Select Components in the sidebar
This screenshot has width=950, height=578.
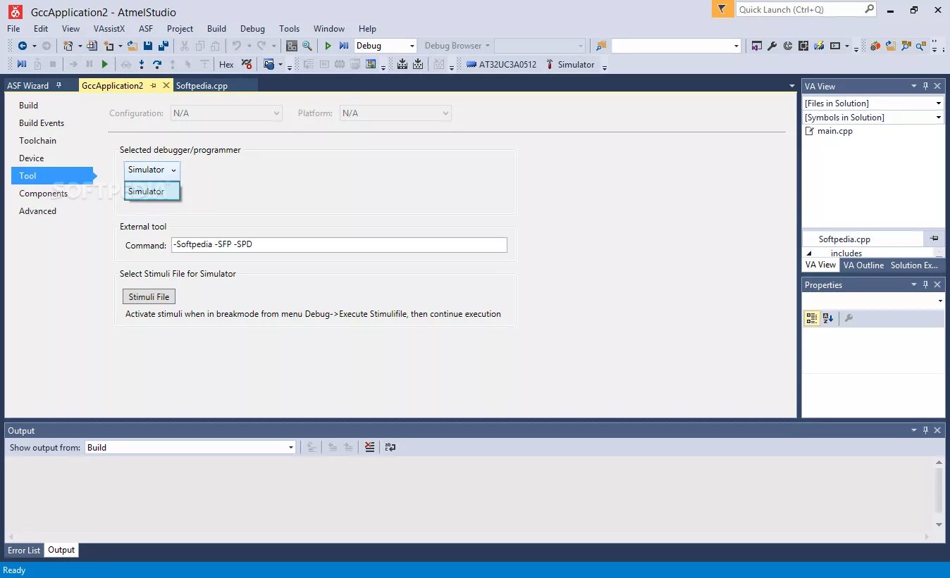44,194
